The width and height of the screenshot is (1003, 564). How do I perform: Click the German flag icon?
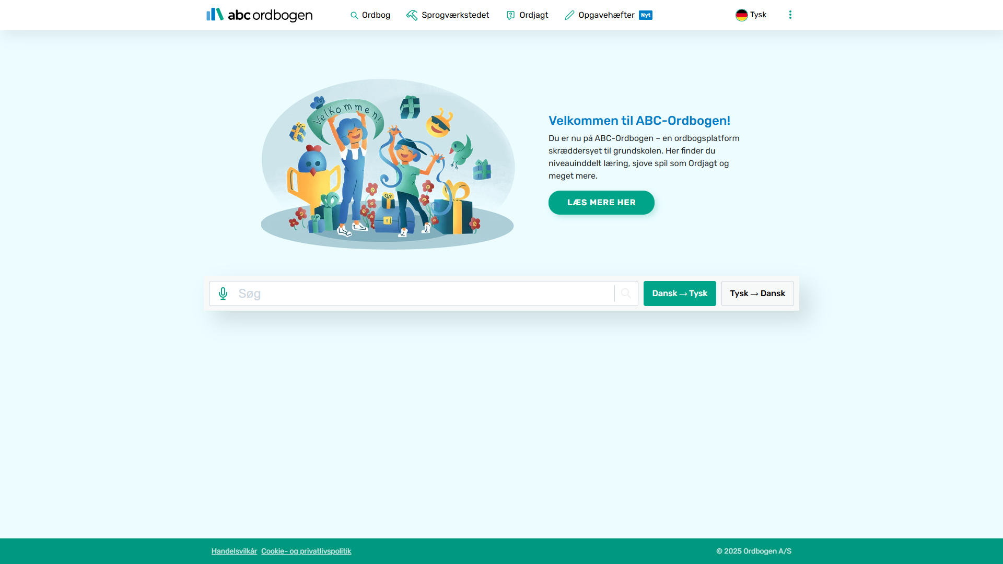741,15
